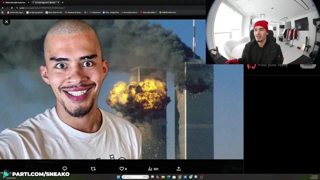View post analytics showing 301 views
Viewport: 320px width, 180px height.
153,169
